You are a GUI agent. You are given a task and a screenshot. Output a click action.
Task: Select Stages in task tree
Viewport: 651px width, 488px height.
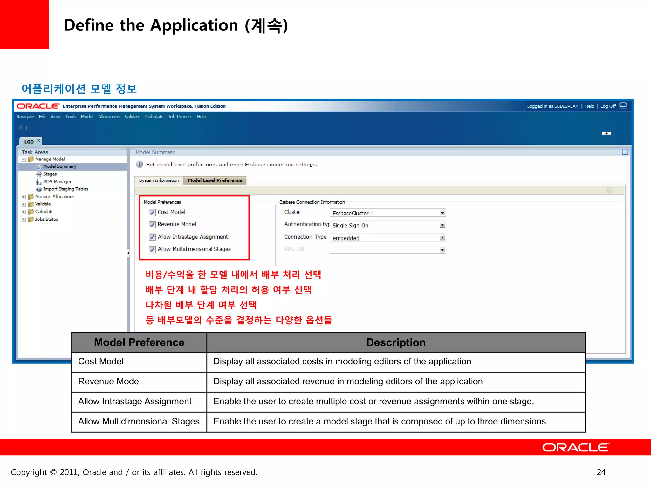click(50, 174)
